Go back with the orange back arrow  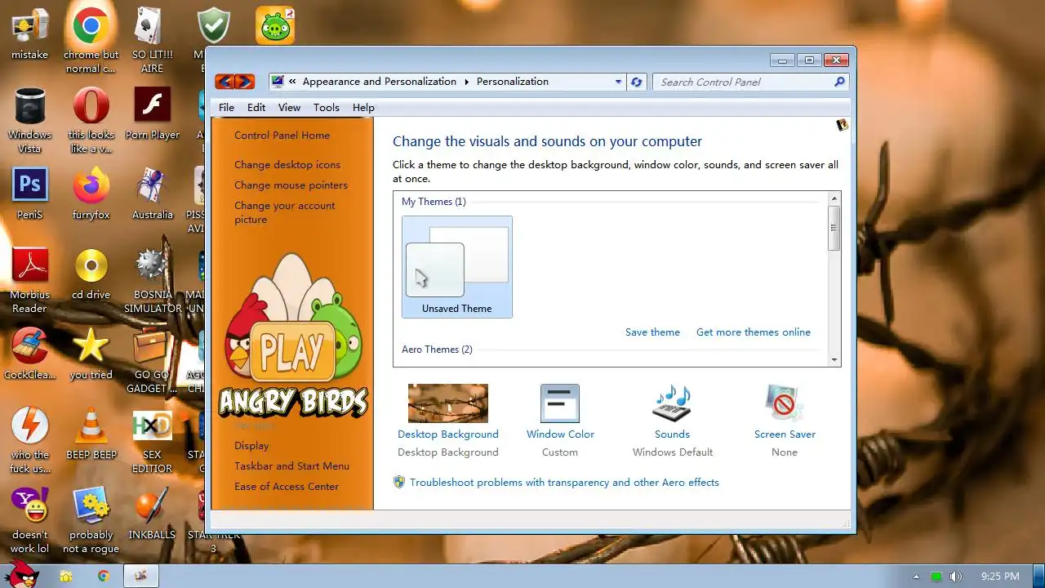(225, 82)
